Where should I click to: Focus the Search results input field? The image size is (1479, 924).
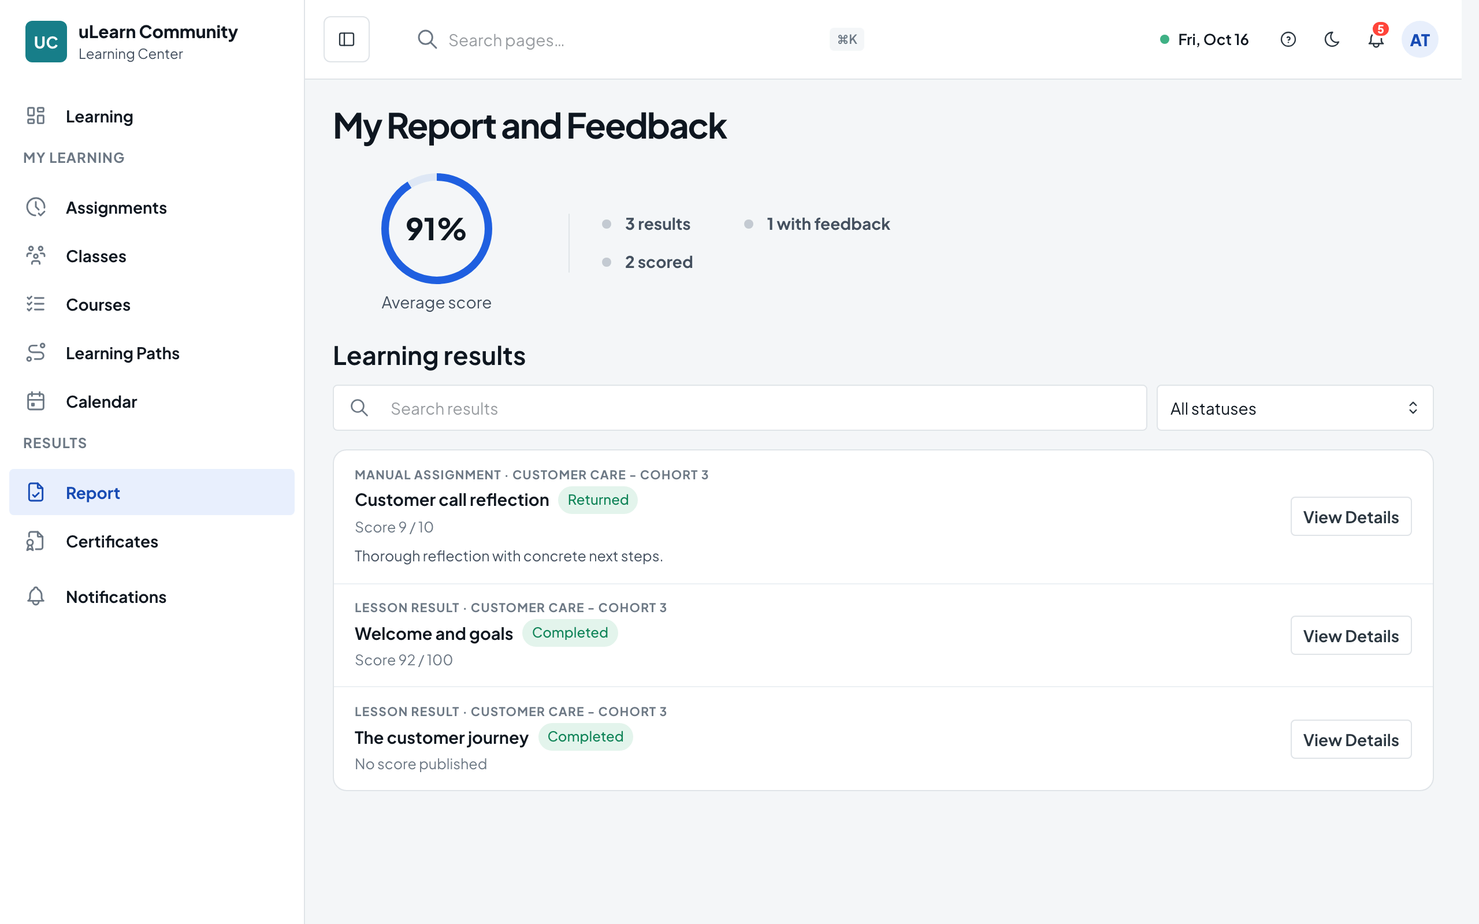[x=739, y=408]
